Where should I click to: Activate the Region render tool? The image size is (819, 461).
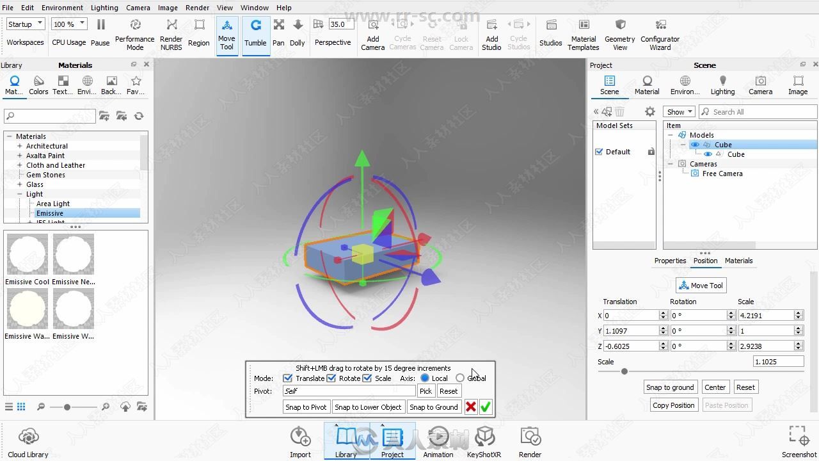click(198, 32)
